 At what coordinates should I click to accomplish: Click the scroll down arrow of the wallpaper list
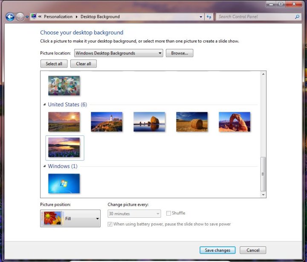pyautogui.click(x=263, y=195)
